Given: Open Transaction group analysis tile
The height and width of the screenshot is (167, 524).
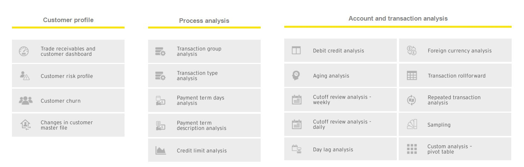Looking at the screenshot, I should tap(204, 51).
